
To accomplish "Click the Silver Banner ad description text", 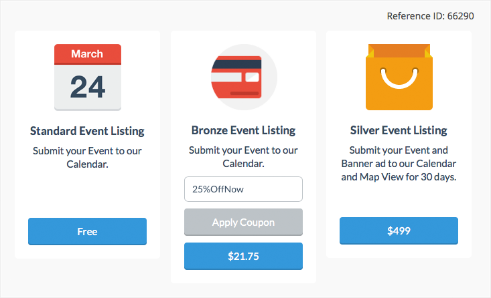I will tap(399, 164).
